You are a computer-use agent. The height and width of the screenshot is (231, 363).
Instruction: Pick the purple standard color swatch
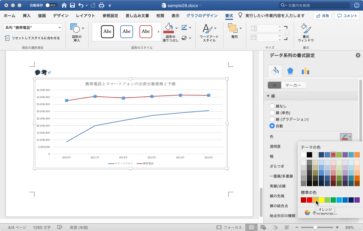point(357,200)
